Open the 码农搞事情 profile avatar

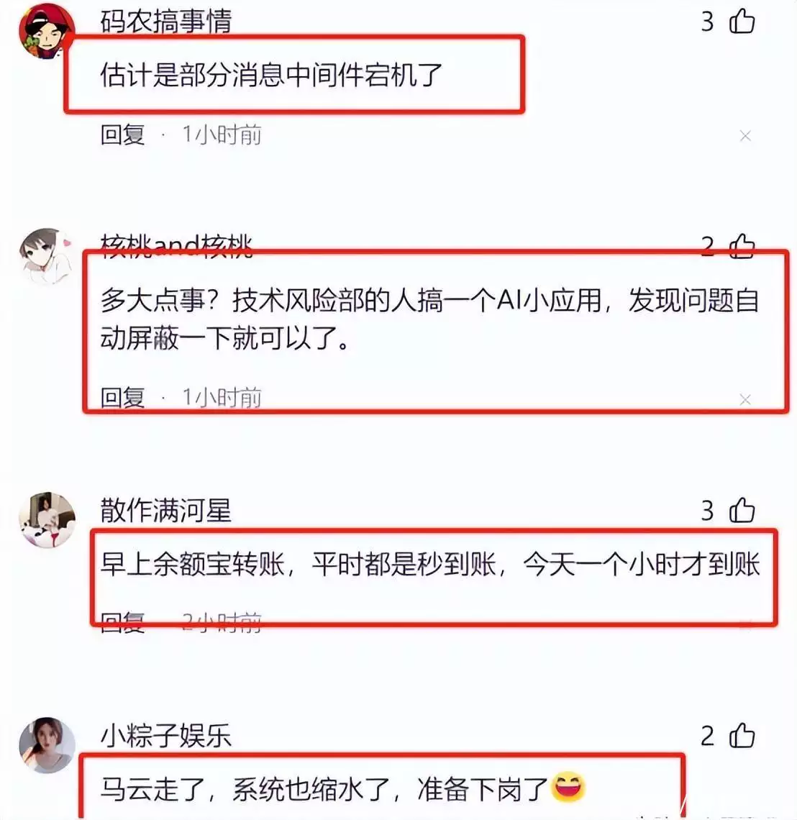tap(46, 32)
